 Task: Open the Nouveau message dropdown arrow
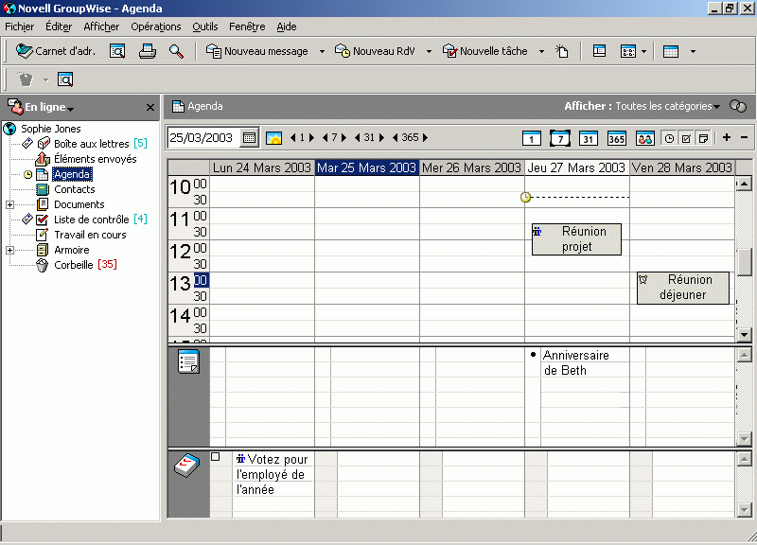click(x=322, y=51)
